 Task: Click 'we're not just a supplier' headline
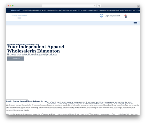90,103
